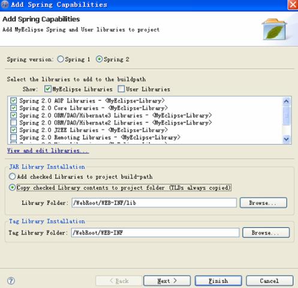298x288 pixels.
Task: Choose Add checked Libraries to project build-path
Action: (x=12, y=176)
